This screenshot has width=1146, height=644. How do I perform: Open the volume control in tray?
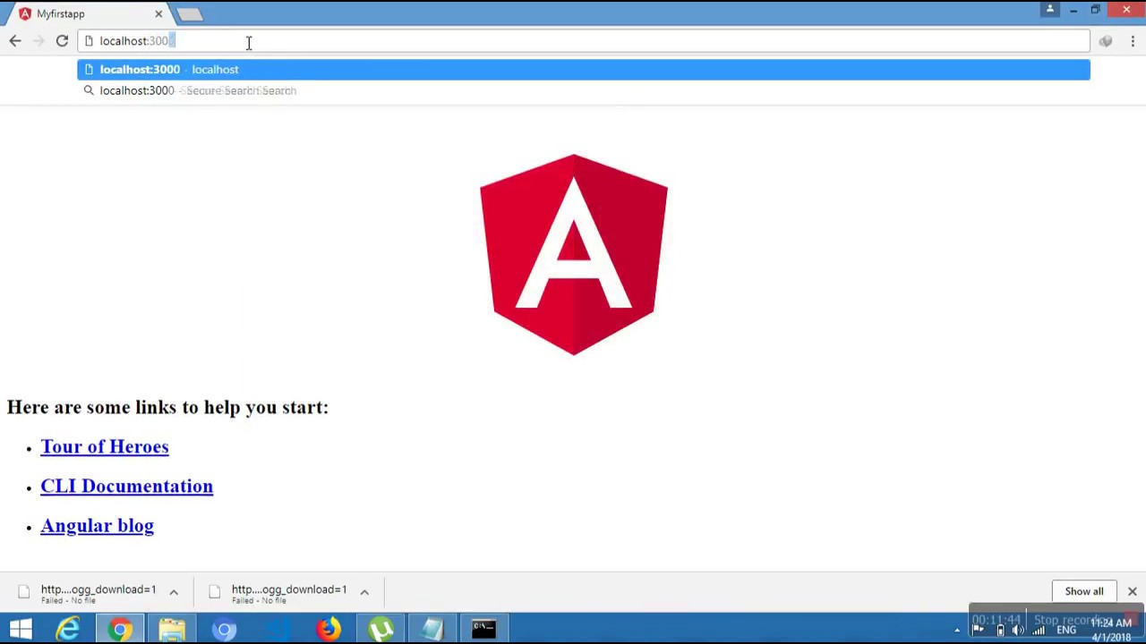pos(1019,631)
